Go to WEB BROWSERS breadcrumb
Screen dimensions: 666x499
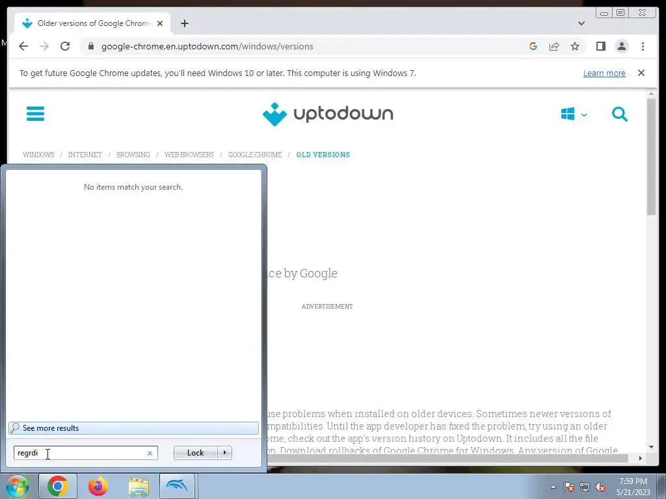click(189, 155)
